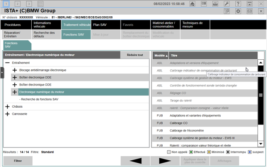This screenshot has width=267, height=167.
Task: Select the Traitement véhicule tab
Action: point(76,25)
